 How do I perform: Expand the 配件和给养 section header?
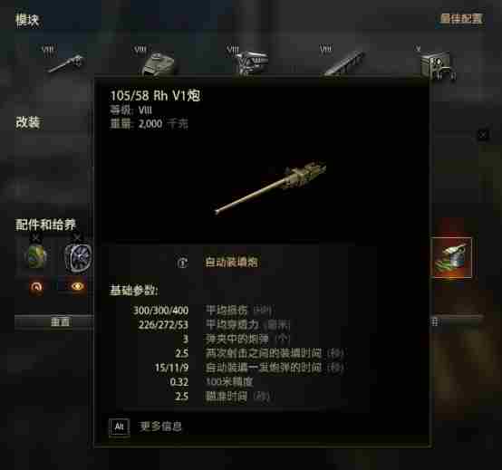45,225
